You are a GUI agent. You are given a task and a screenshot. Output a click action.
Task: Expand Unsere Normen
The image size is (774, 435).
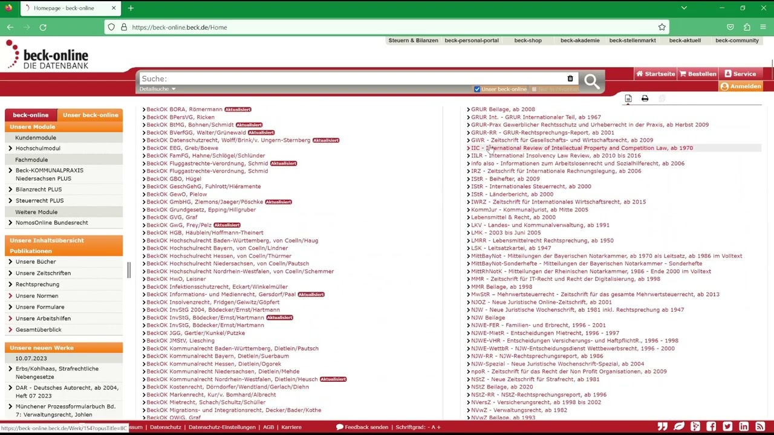coord(10,296)
